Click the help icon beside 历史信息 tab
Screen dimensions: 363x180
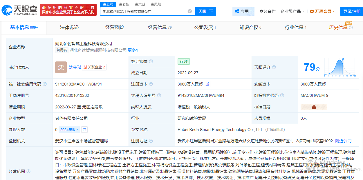click(x=351, y=28)
